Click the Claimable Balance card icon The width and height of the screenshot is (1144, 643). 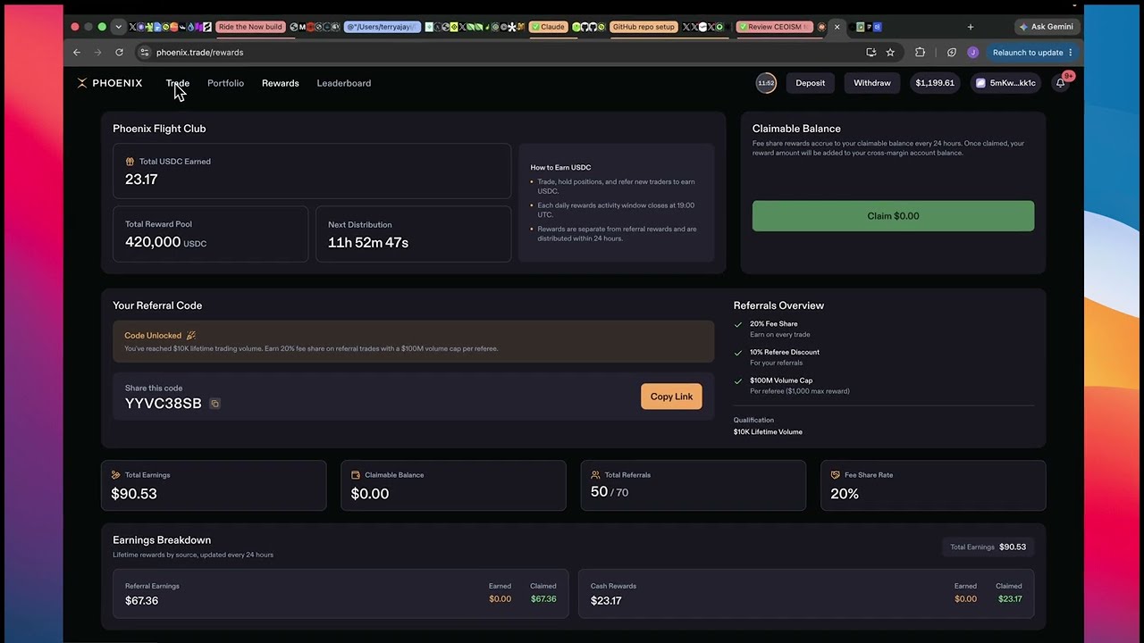(356, 475)
